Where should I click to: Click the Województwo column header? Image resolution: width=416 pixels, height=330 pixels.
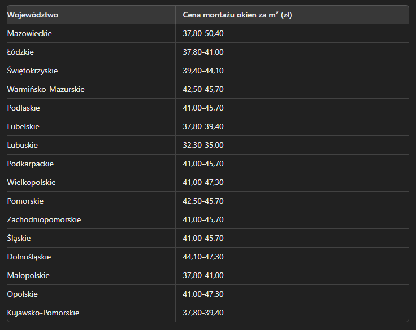point(33,15)
